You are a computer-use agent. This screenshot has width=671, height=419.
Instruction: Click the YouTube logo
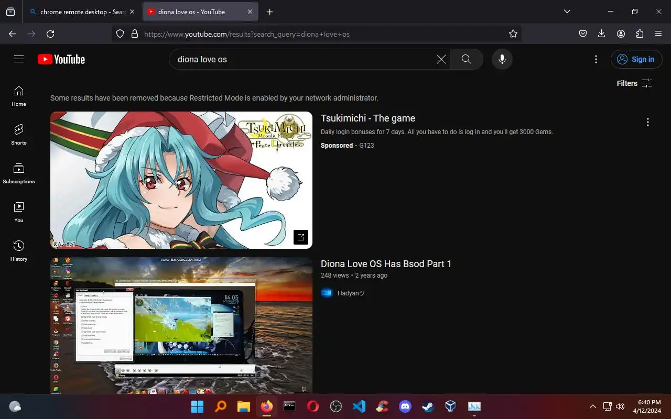click(x=61, y=59)
